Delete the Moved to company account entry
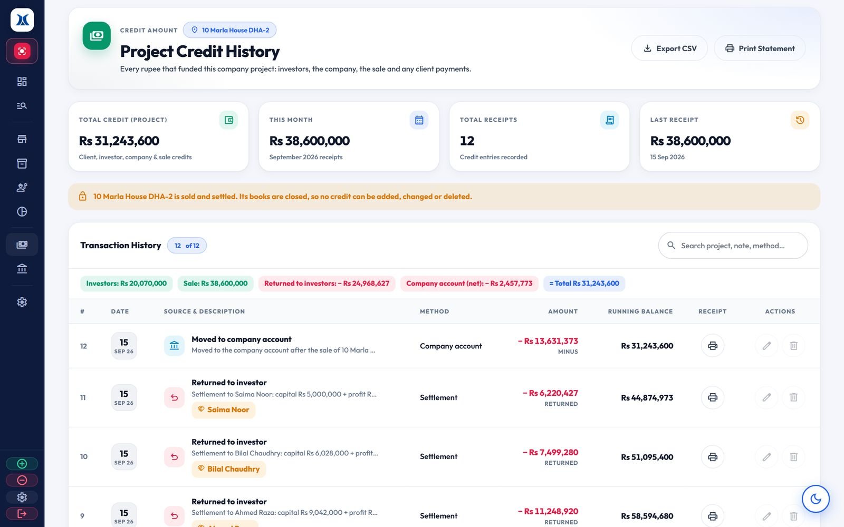Viewport: 844px width, 527px height. click(x=793, y=346)
